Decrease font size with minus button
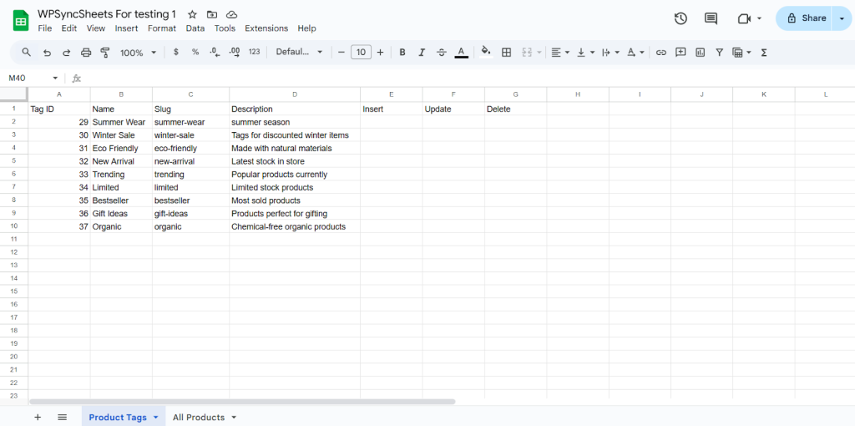Screen dimensions: 855x426 click(x=341, y=53)
